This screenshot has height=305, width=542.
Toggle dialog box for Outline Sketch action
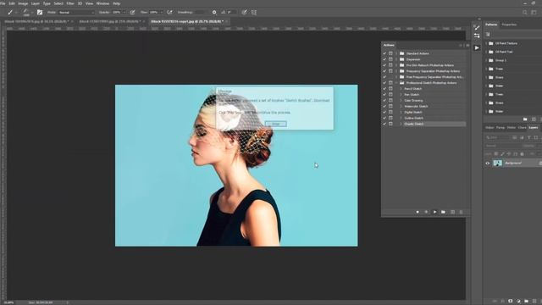tap(390, 118)
